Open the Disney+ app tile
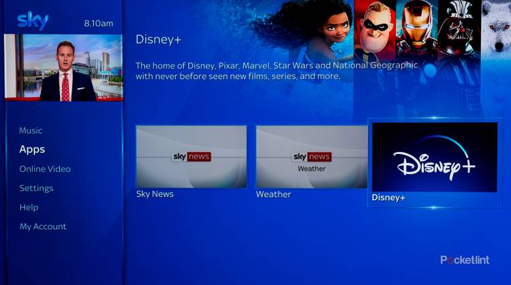The width and height of the screenshot is (511, 285). pos(435,157)
